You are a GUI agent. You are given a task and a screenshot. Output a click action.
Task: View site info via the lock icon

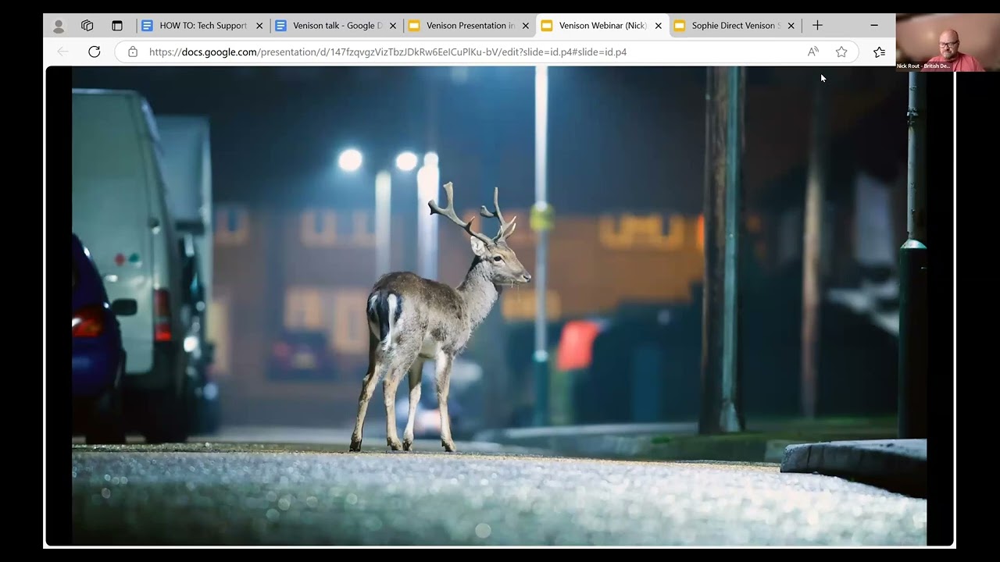click(133, 52)
